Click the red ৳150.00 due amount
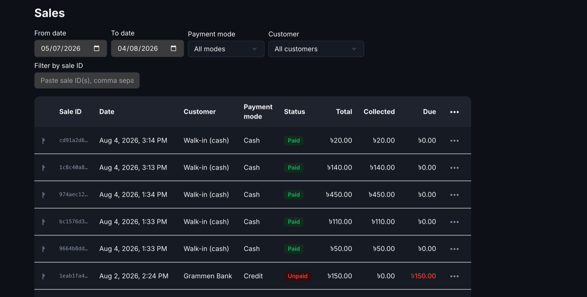The image size is (587, 297). [423, 276]
